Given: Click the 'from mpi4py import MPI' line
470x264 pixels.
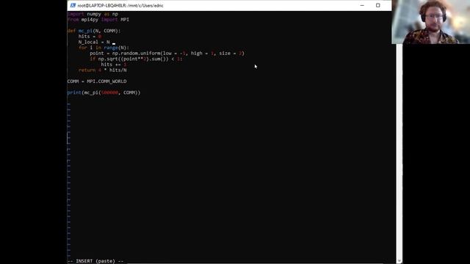Looking at the screenshot, I should (x=98, y=20).
